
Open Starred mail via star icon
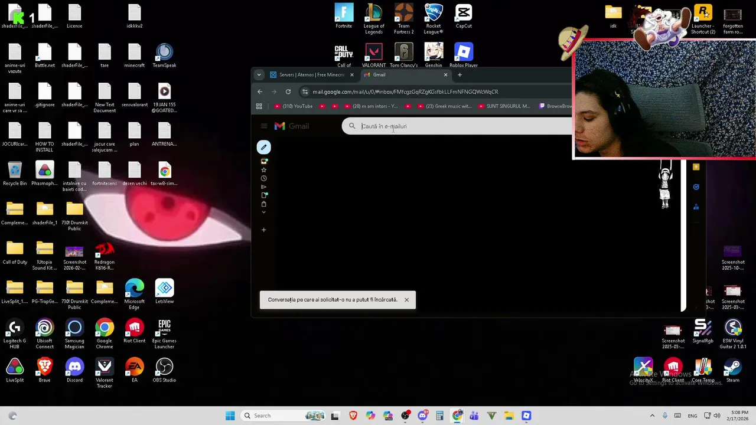[x=264, y=170]
